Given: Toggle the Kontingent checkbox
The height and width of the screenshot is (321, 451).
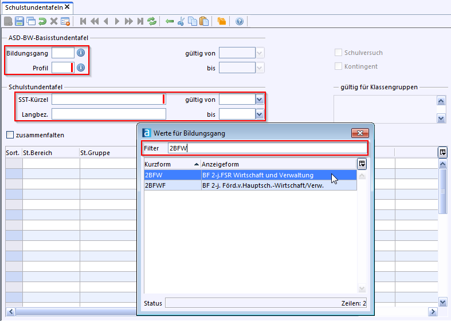Looking at the screenshot, I should pyautogui.click(x=338, y=66).
